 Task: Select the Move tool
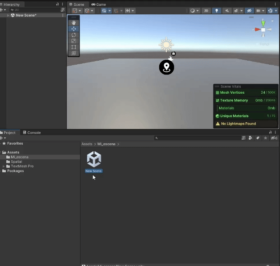click(x=74, y=29)
